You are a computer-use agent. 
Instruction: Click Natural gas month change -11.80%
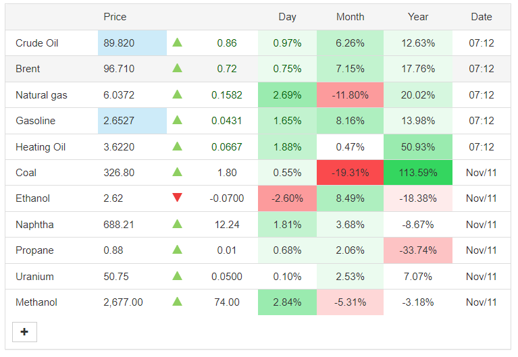tap(351, 95)
